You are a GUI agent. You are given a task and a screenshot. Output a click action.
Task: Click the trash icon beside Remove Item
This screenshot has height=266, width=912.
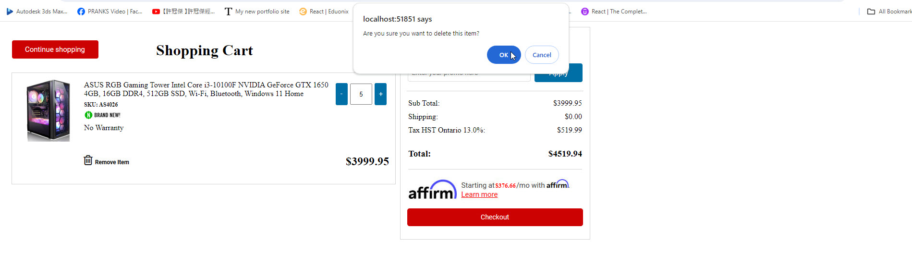pyautogui.click(x=88, y=160)
